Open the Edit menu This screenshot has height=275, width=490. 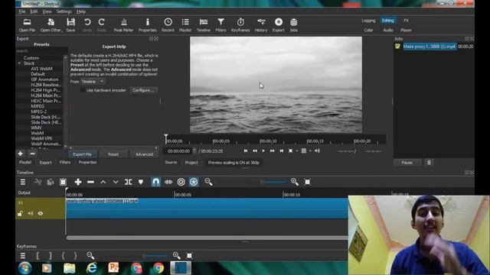[34, 11]
